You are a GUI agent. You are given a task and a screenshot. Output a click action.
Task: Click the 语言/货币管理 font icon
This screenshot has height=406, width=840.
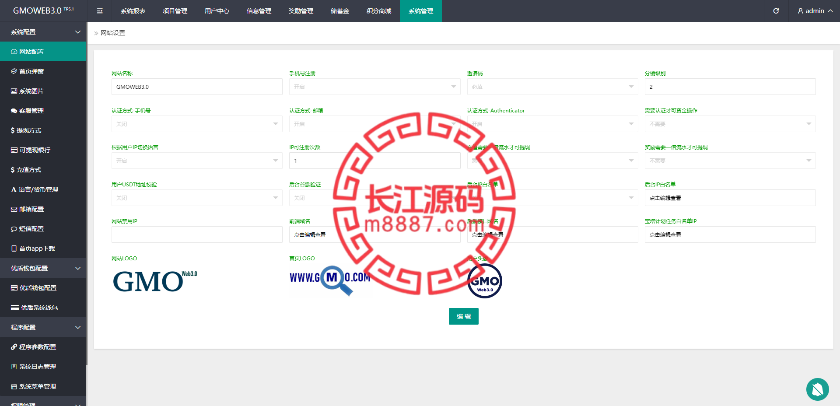(x=14, y=189)
